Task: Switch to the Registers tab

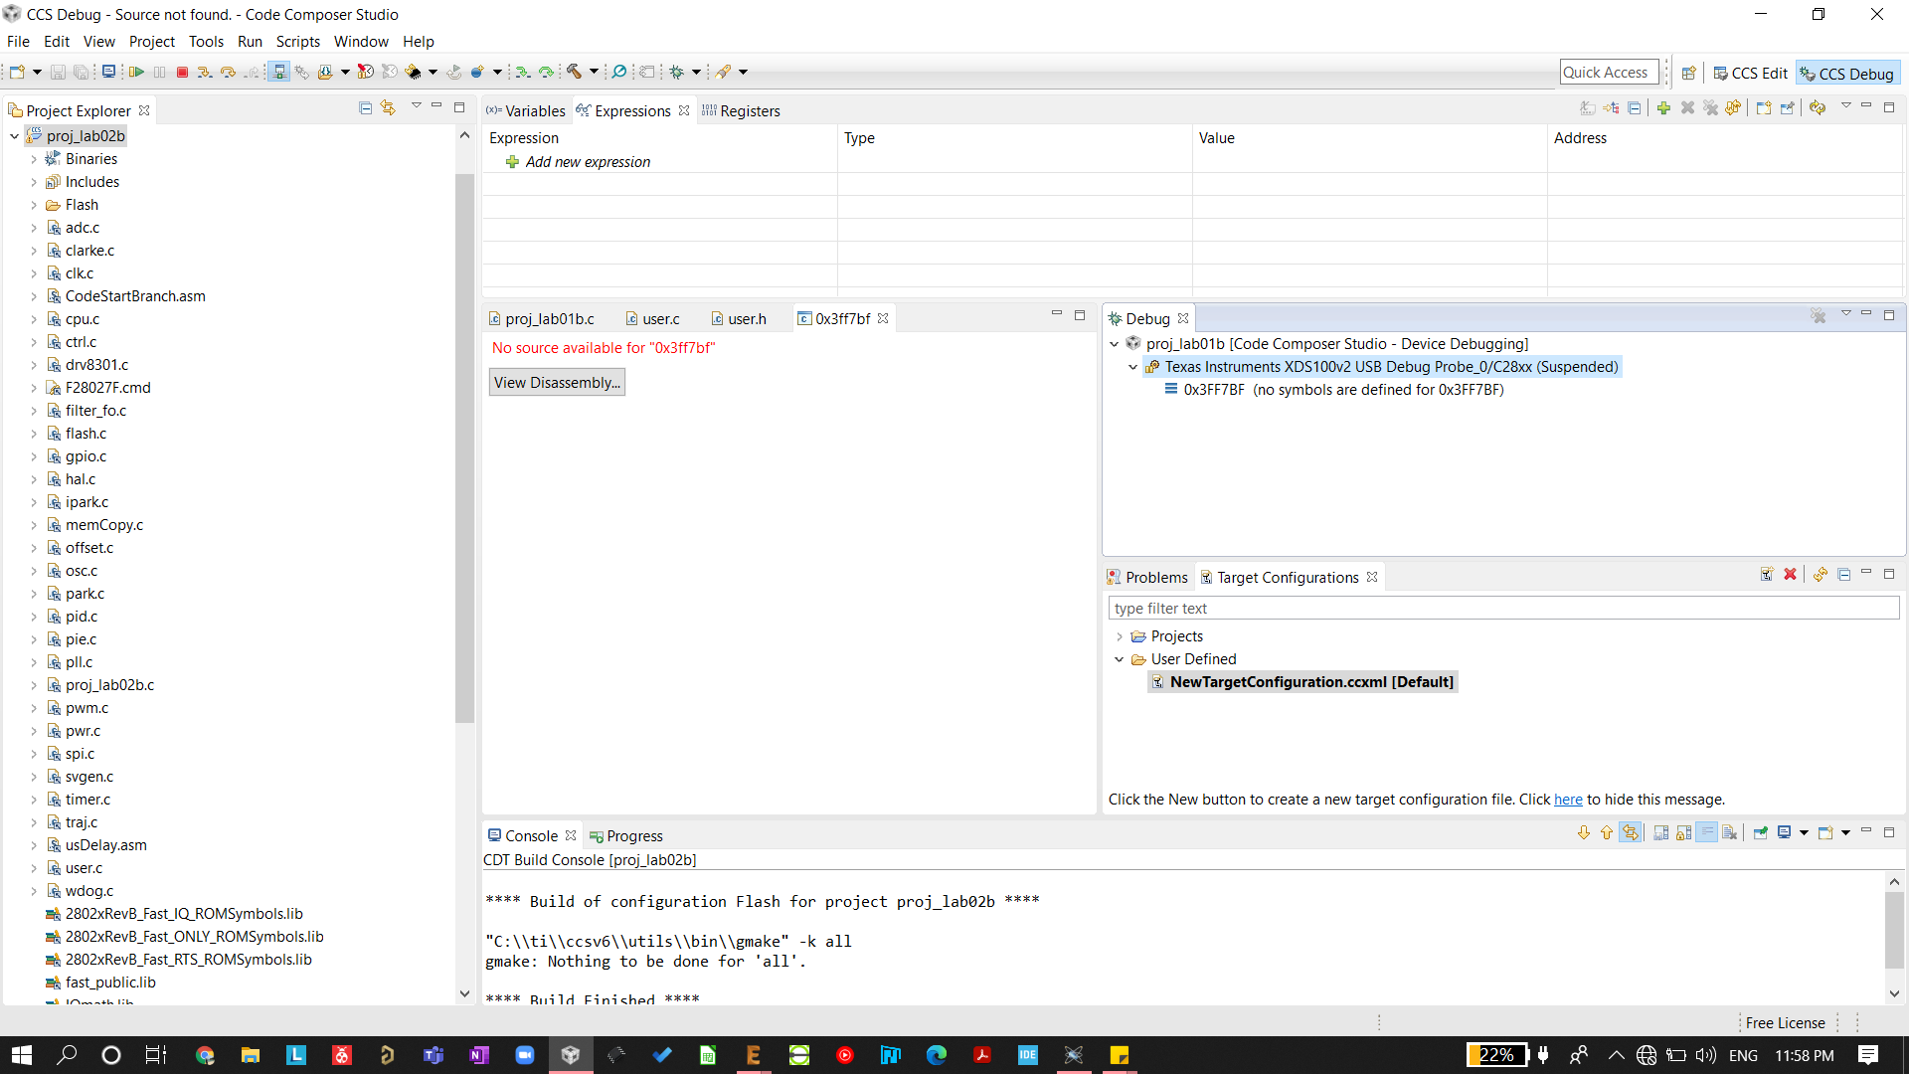Action: point(749,111)
